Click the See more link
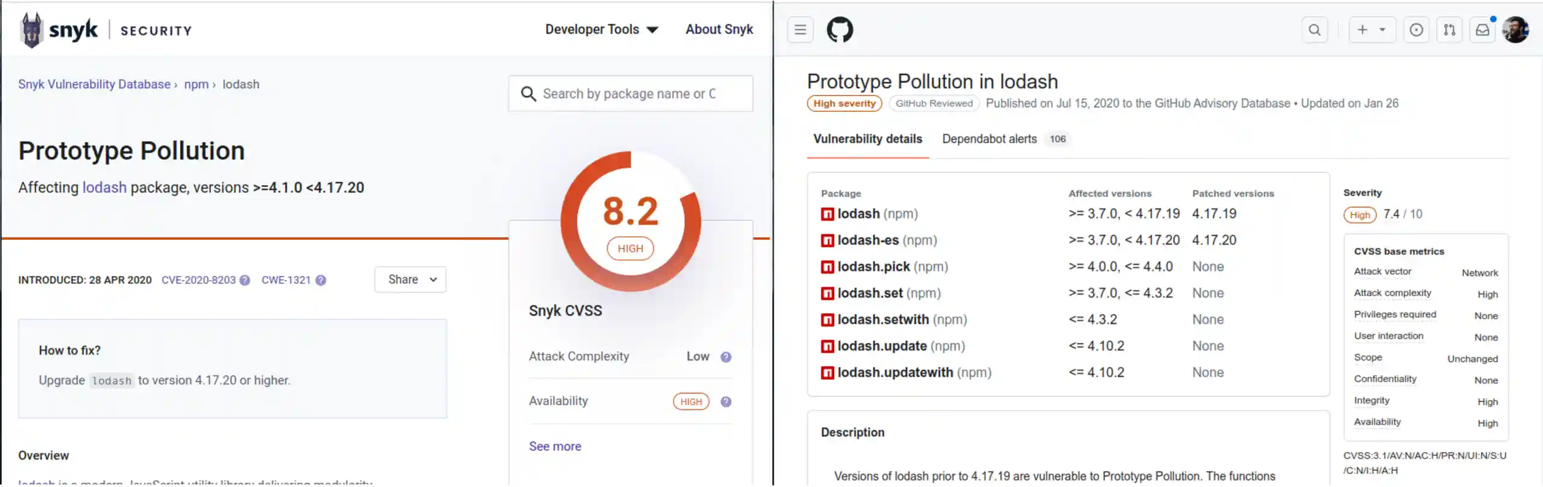 click(555, 447)
